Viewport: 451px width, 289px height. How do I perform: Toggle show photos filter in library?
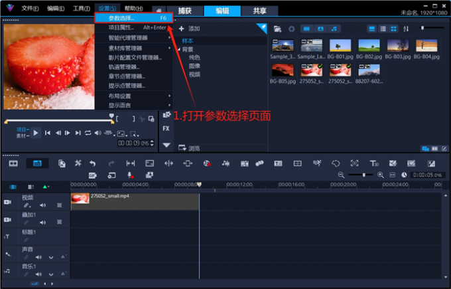point(320,29)
